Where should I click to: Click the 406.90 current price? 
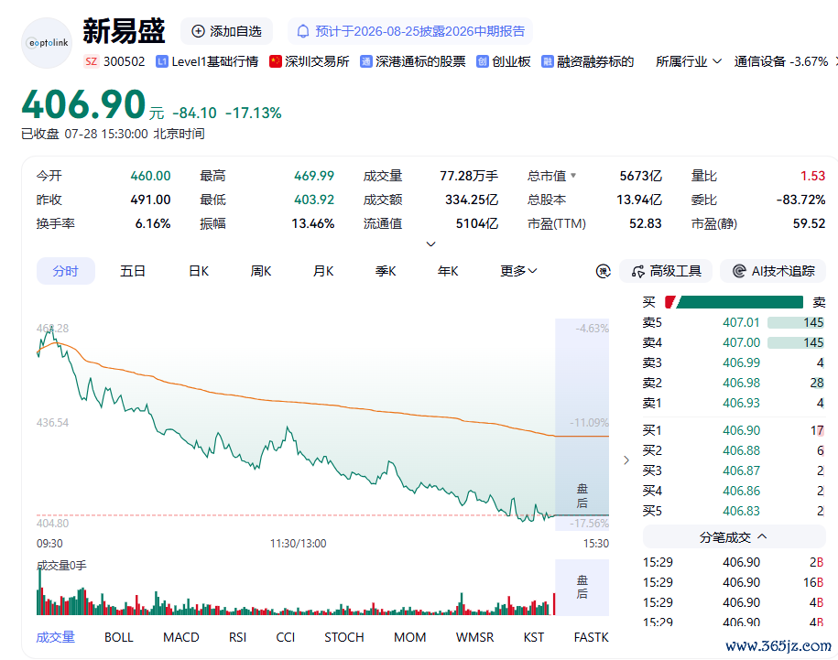pyautogui.click(x=83, y=104)
